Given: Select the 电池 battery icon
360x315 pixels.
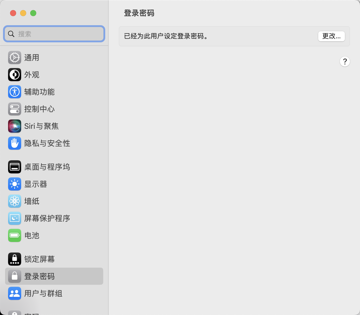Looking at the screenshot, I should coord(15,236).
